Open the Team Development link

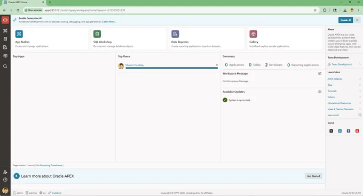point(342,64)
